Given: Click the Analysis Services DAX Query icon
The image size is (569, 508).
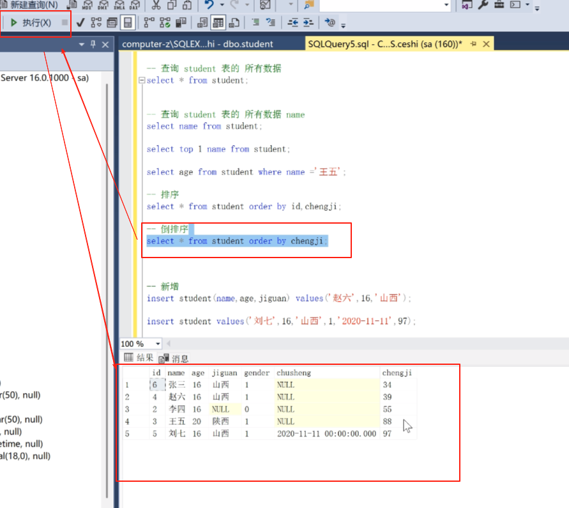Looking at the screenshot, I should pyautogui.click(x=135, y=4).
